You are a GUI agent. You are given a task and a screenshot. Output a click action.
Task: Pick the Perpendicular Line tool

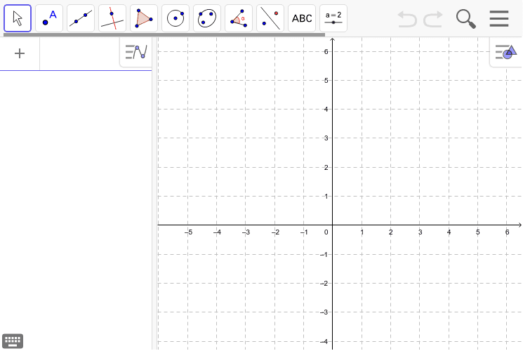[112, 18]
